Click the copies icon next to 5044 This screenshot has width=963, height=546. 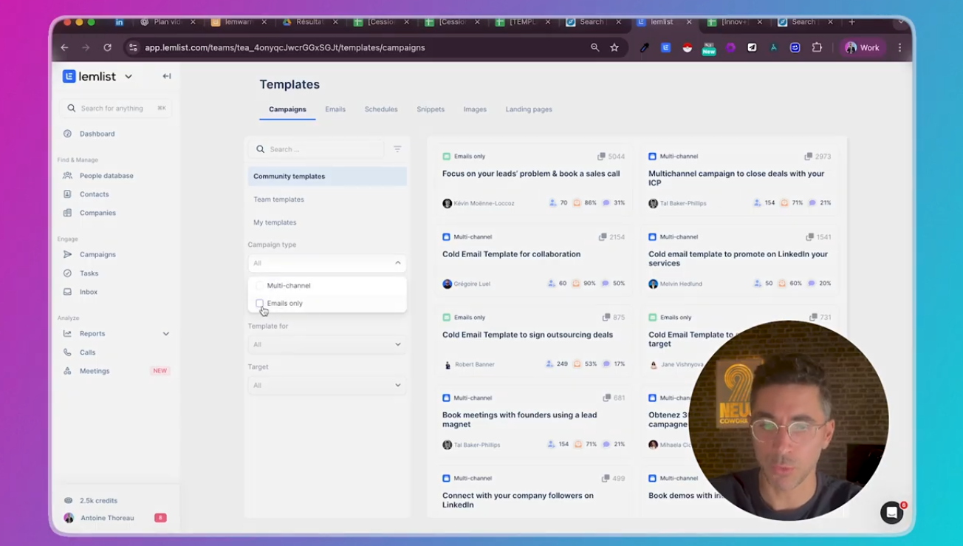[x=601, y=157]
